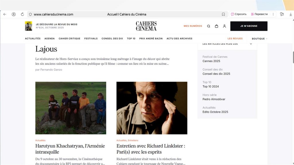Open the Conseil des Dix menu item
This screenshot has width=294, height=165.
tap(112, 39)
